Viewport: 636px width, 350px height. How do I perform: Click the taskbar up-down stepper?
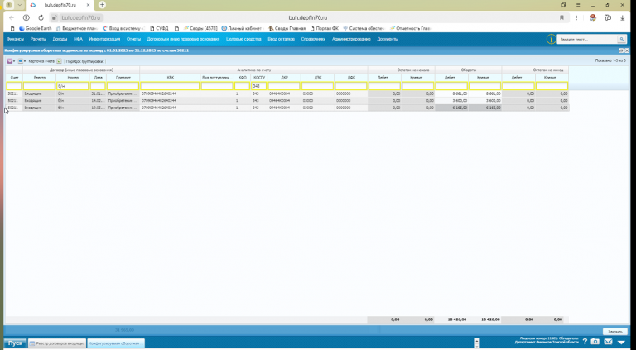[x=477, y=343]
